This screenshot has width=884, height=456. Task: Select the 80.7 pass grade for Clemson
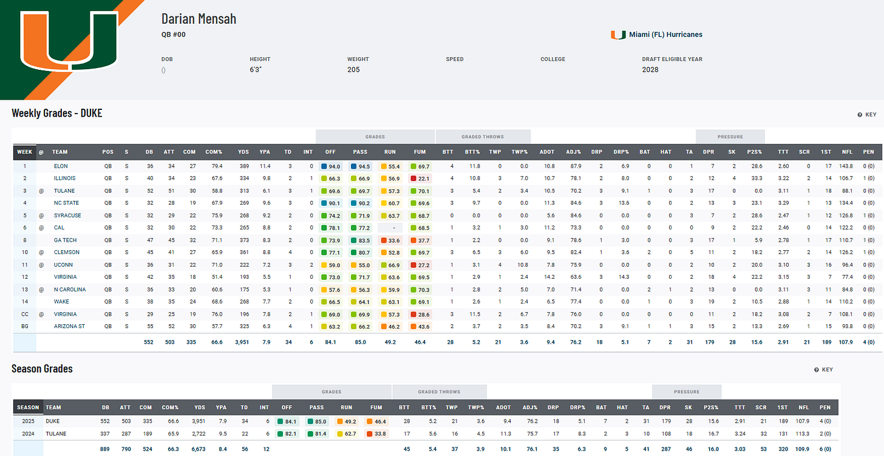[361, 252]
